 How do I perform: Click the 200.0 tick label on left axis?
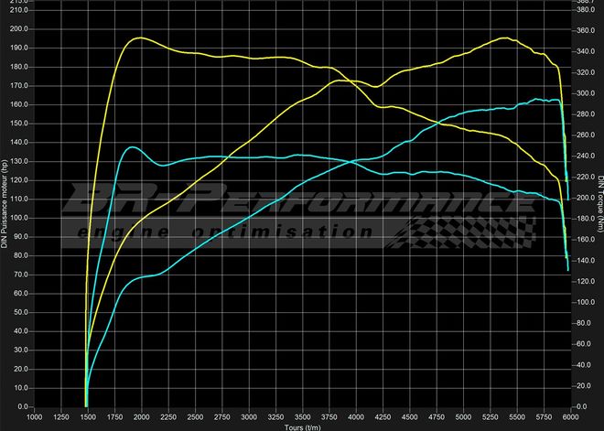(x=18, y=29)
